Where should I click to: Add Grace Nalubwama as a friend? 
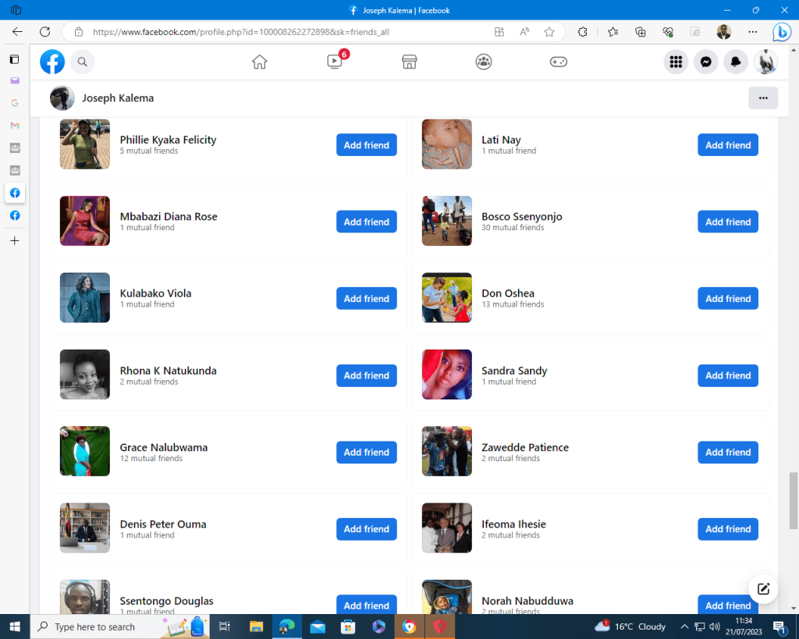click(366, 453)
